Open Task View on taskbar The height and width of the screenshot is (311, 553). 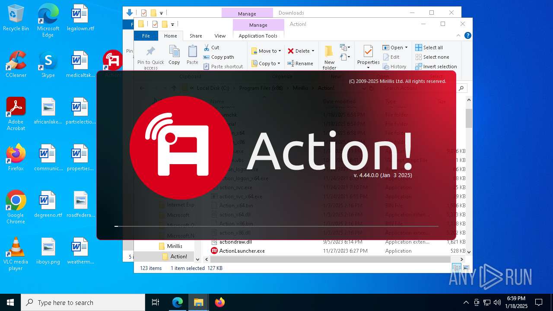(x=156, y=302)
